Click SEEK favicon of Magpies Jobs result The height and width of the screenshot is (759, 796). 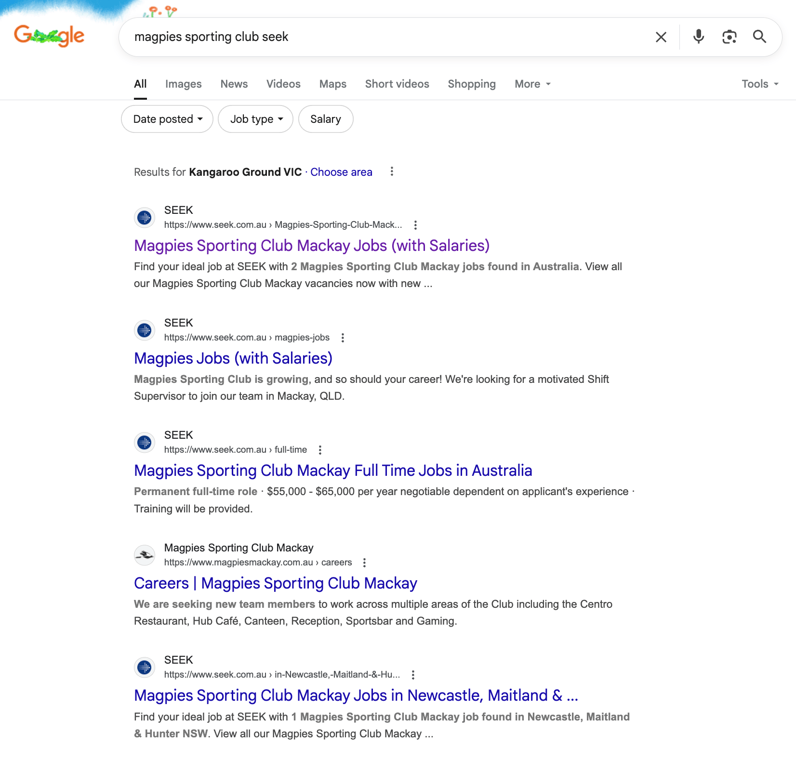pos(145,330)
